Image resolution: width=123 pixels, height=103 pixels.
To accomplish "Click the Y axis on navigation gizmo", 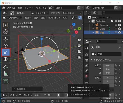I will (79, 29).
